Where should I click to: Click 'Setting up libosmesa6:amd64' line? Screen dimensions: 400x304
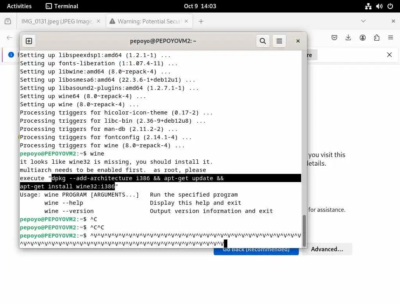point(107,80)
